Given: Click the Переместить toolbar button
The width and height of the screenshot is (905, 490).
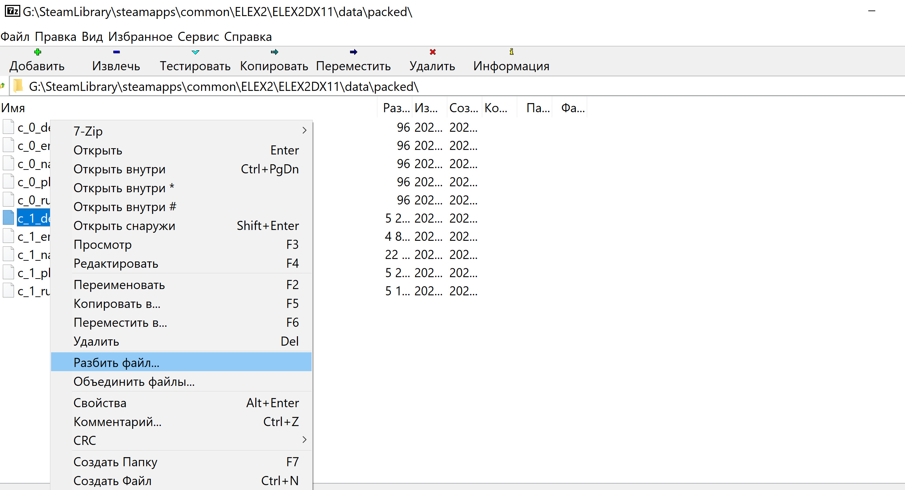Looking at the screenshot, I should coord(354,61).
